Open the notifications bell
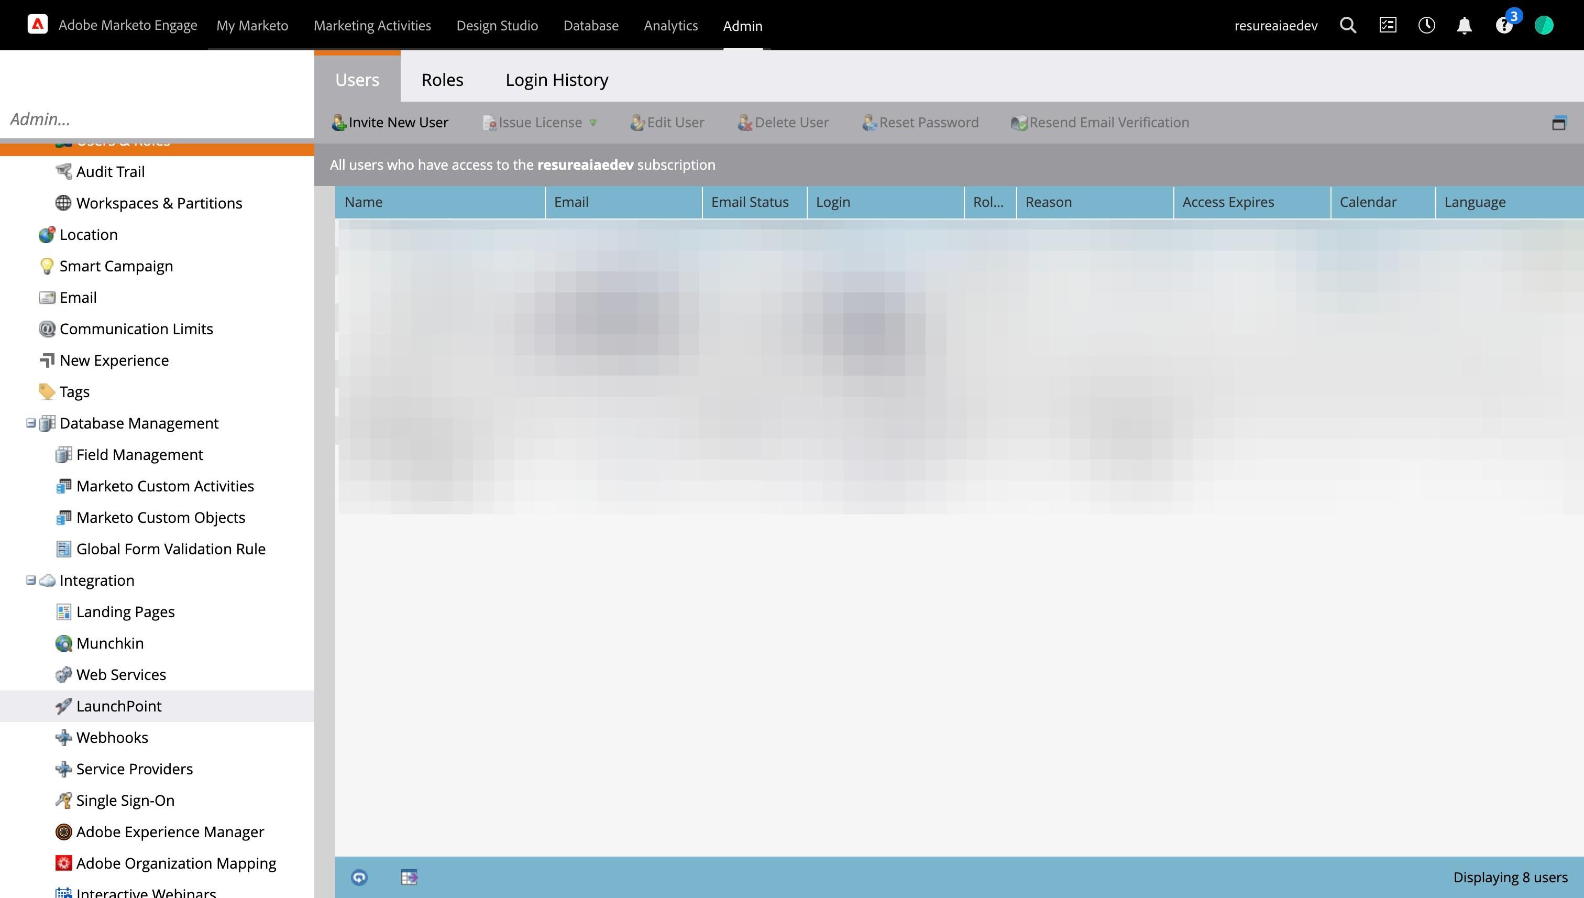The image size is (1584, 898). [x=1465, y=25]
